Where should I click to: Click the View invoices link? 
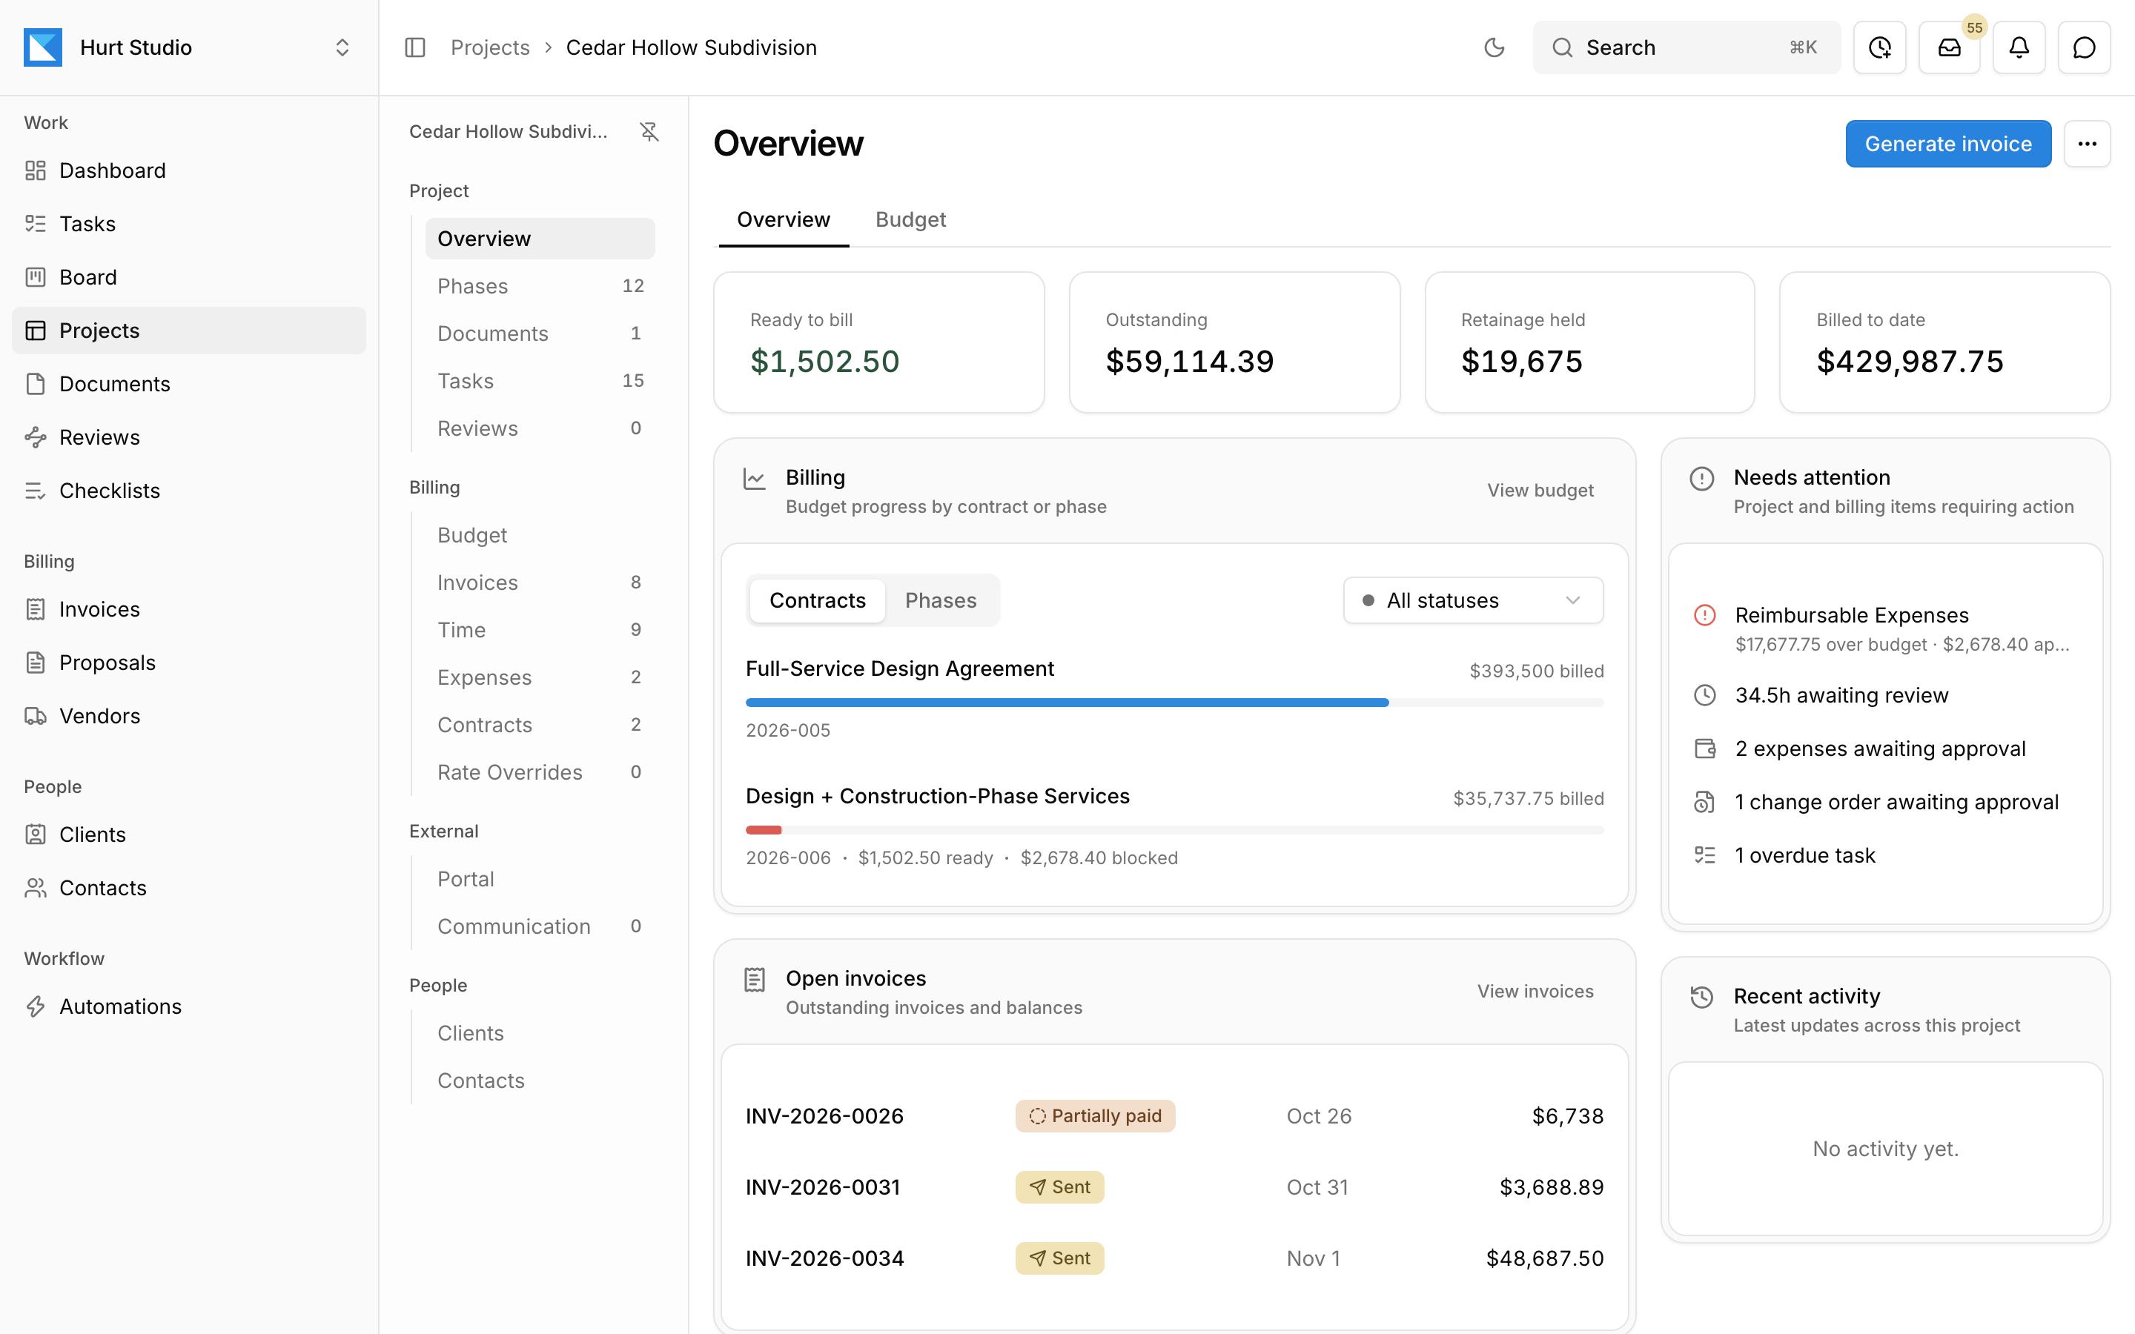[1535, 992]
